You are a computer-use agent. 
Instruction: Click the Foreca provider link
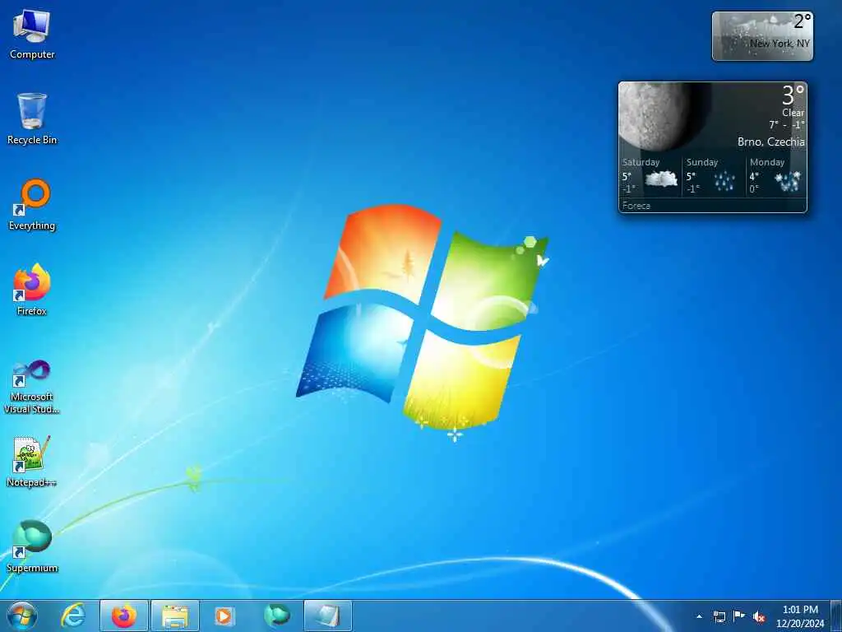tap(636, 205)
